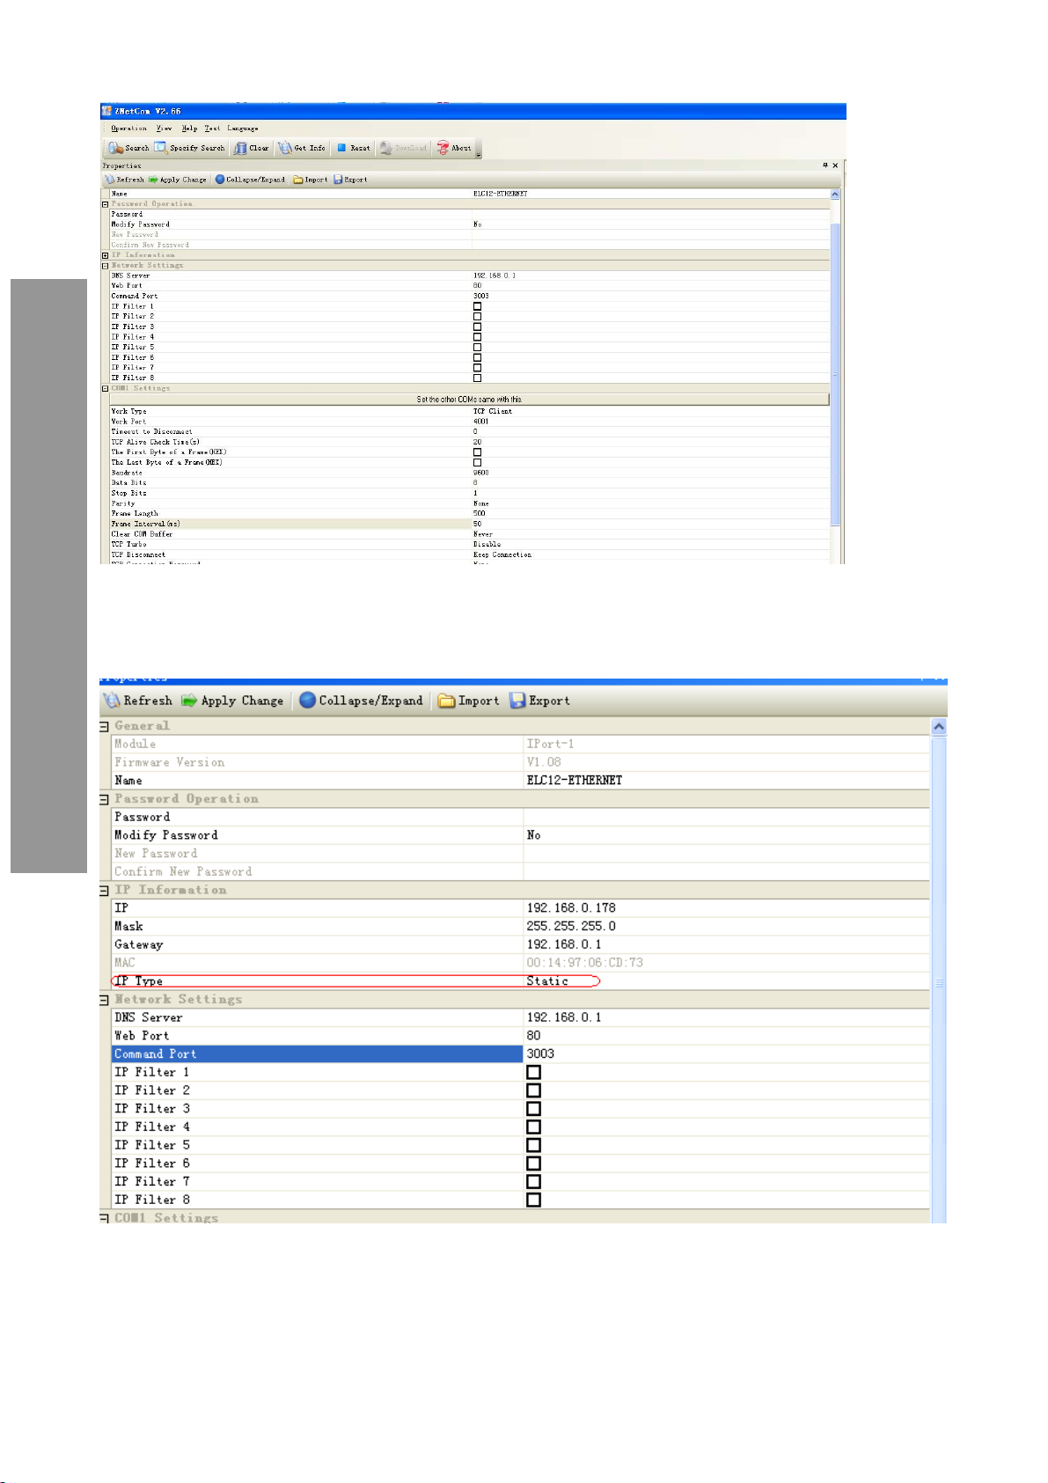
Task: Select the IP value 192.168.0.178
Action: click(571, 907)
